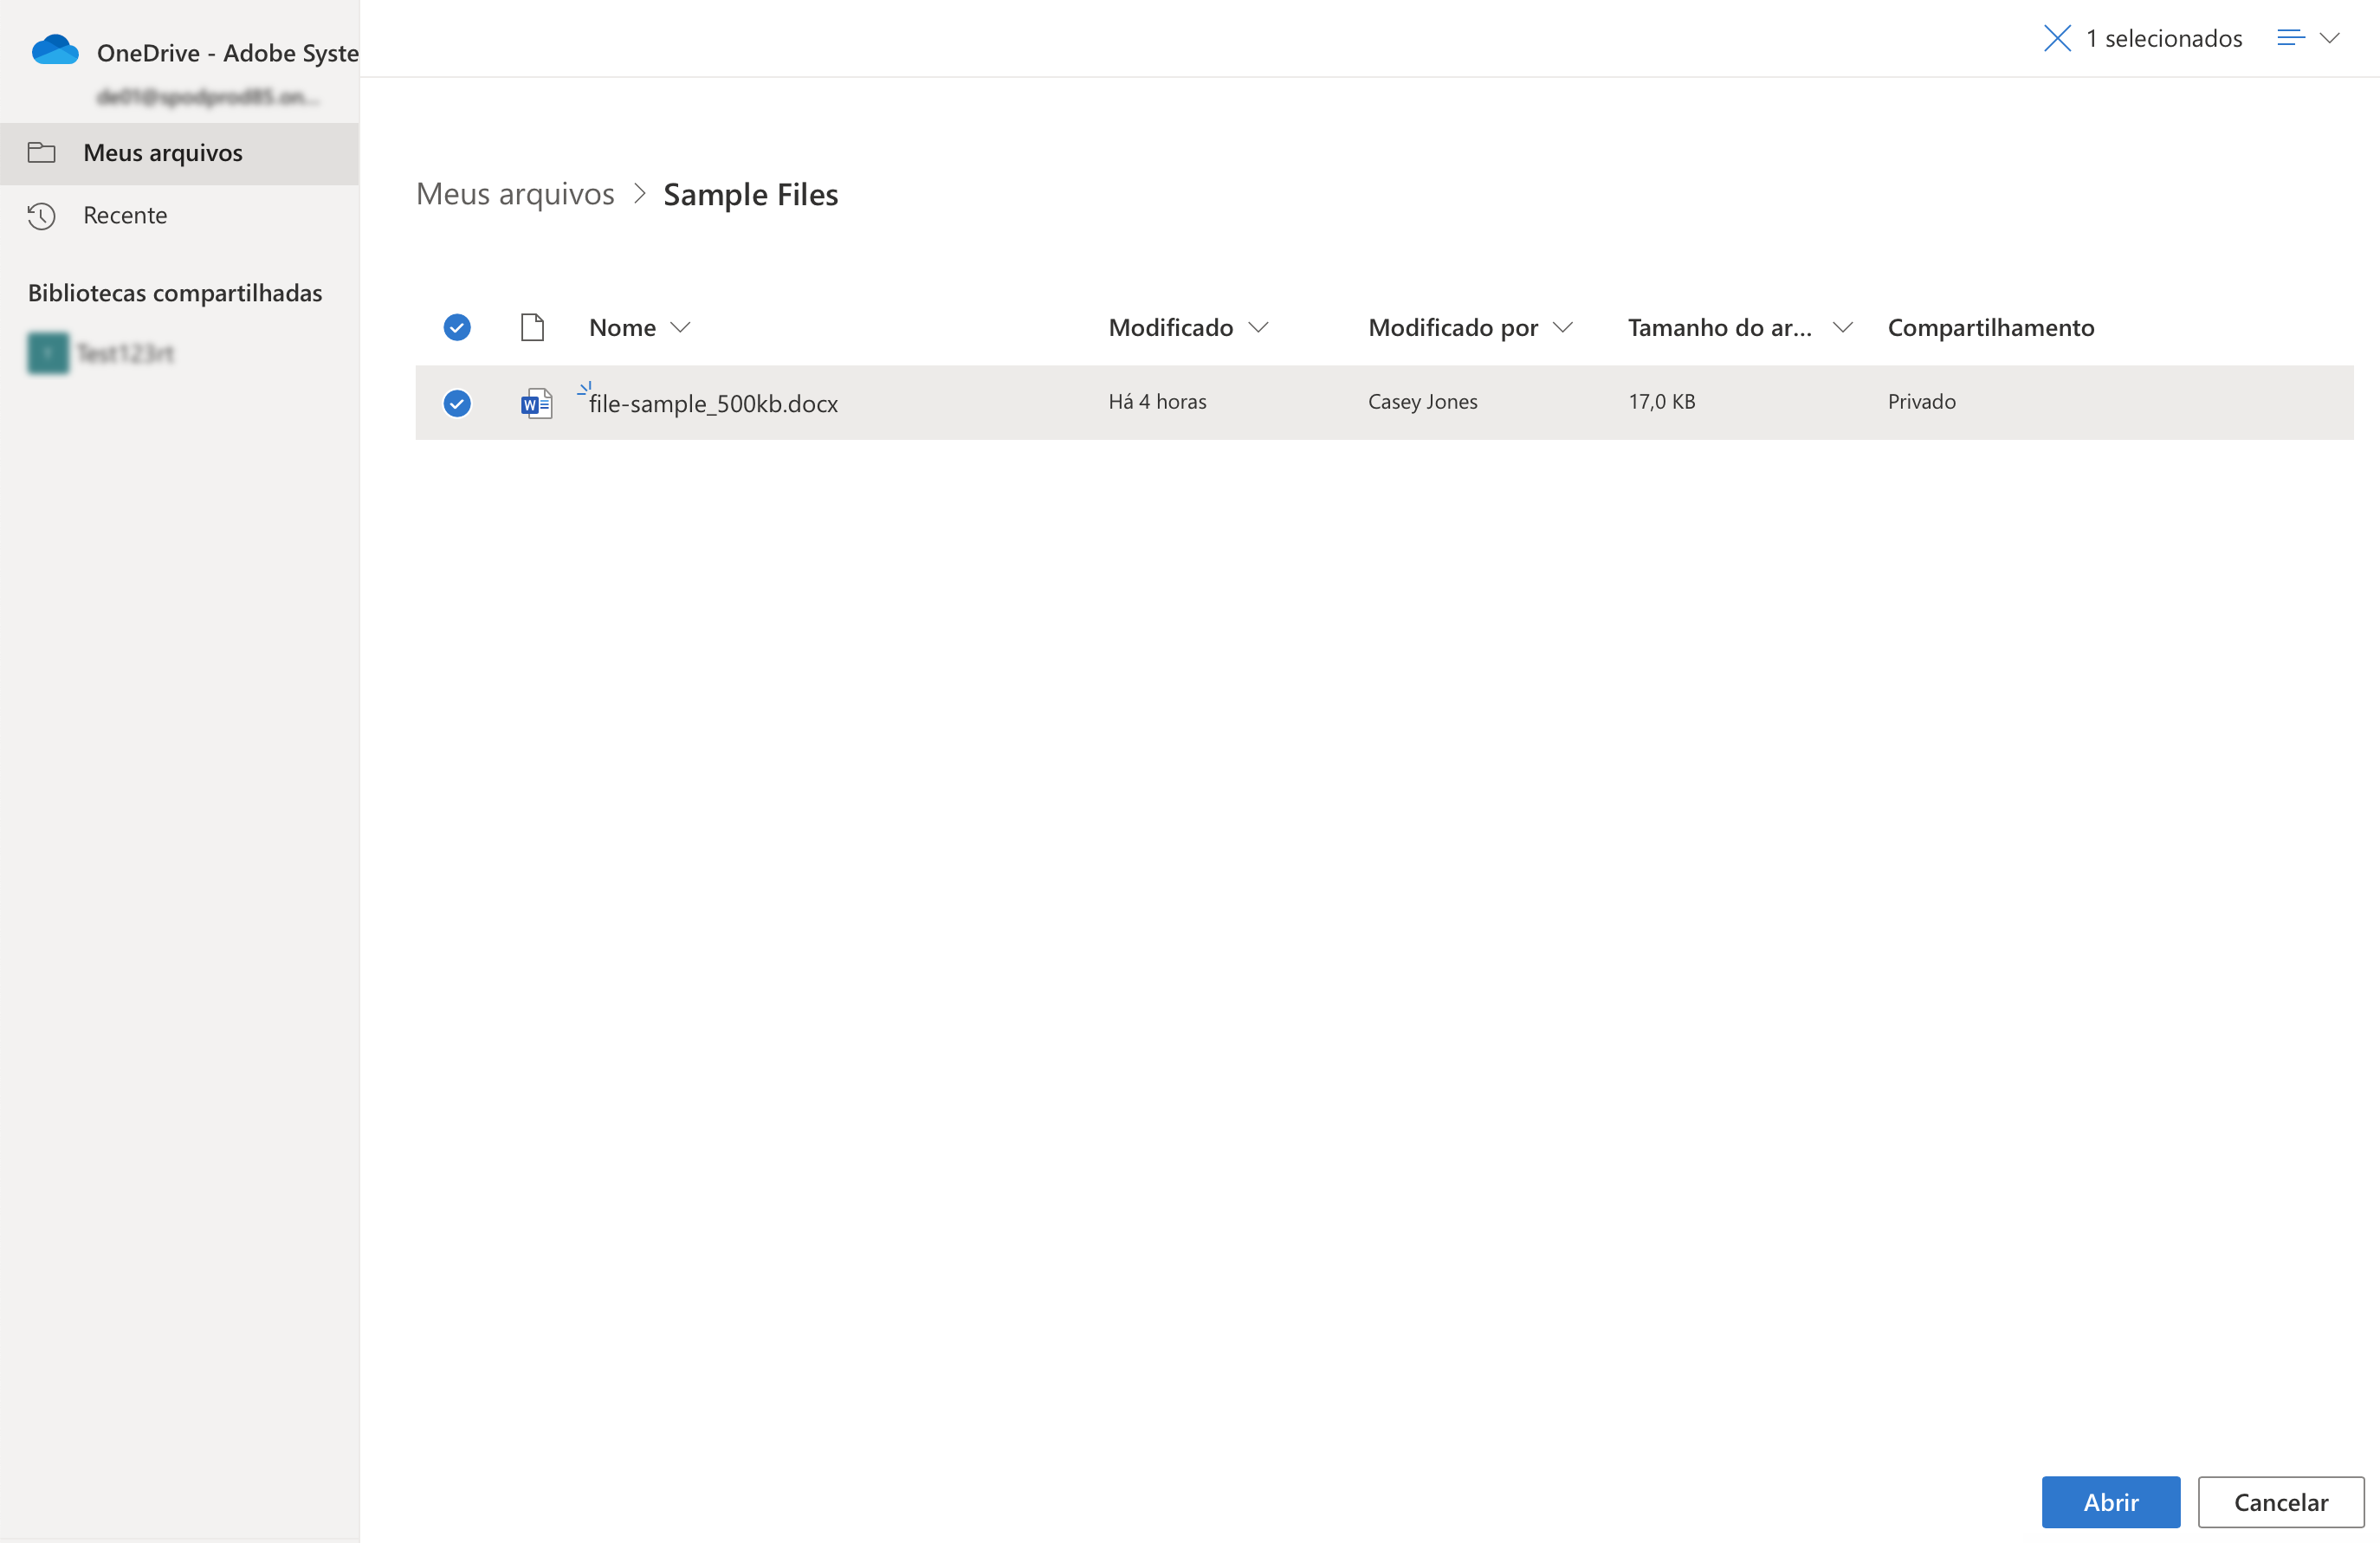Click the OneDrive cloud logo icon
This screenshot has width=2380, height=1543.
[x=54, y=50]
